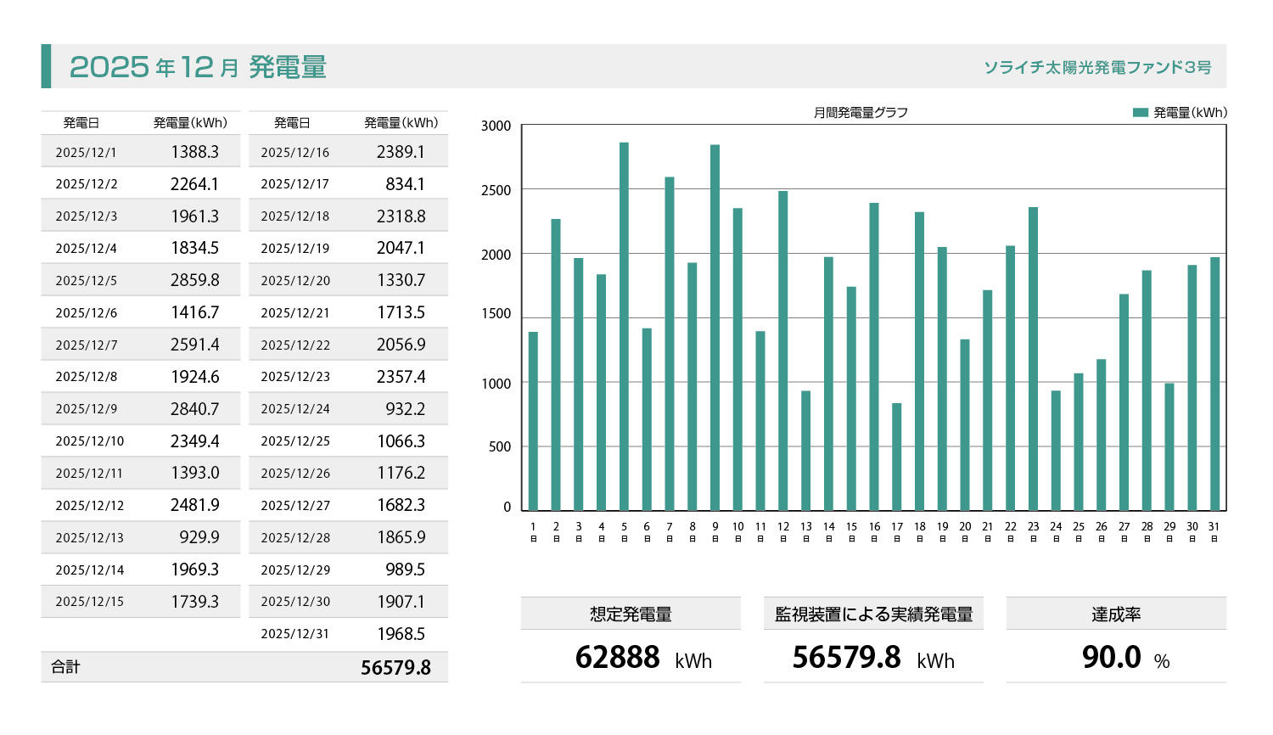Click the 合計 total label

(65, 667)
